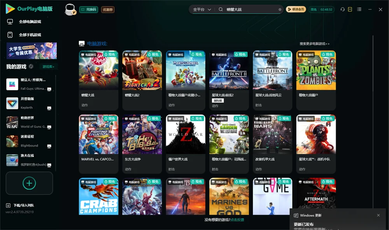This screenshot has width=389, height=230.
Task: Open Keplerth game icon in sidebar
Action: pos(12,103)
